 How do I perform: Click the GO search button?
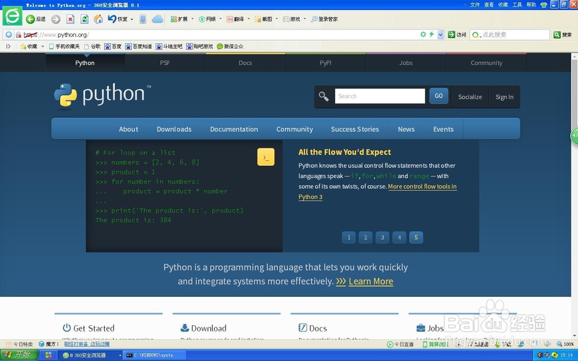(x=439, y=96)
